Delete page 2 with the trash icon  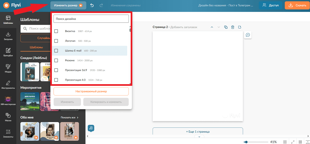click(233, 27)
